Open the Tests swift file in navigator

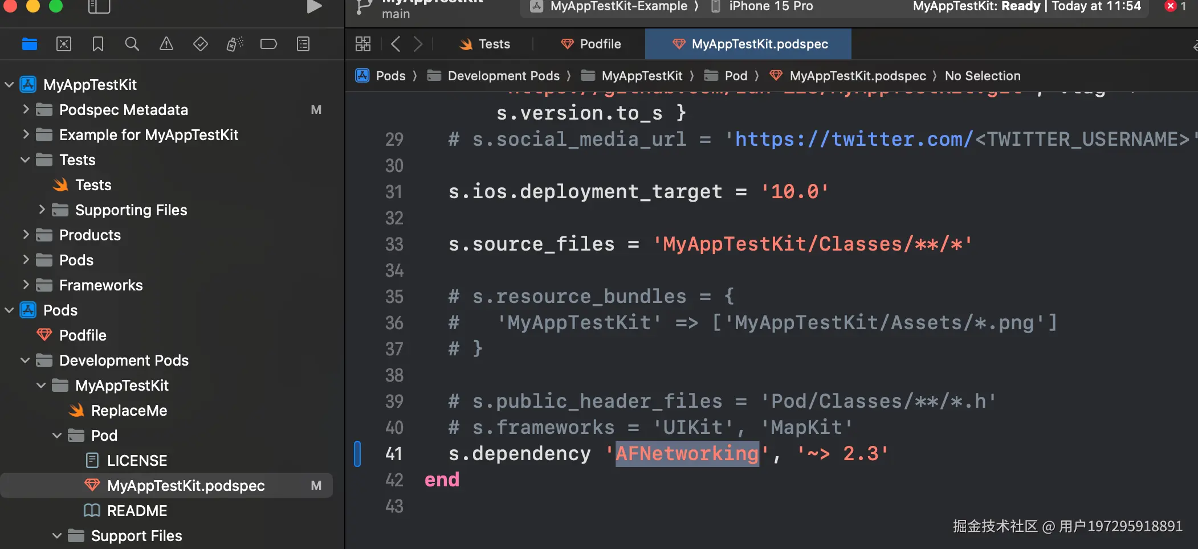point(82,185)
